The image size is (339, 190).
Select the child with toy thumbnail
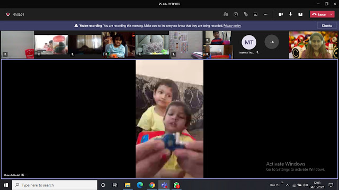[51, 45]
